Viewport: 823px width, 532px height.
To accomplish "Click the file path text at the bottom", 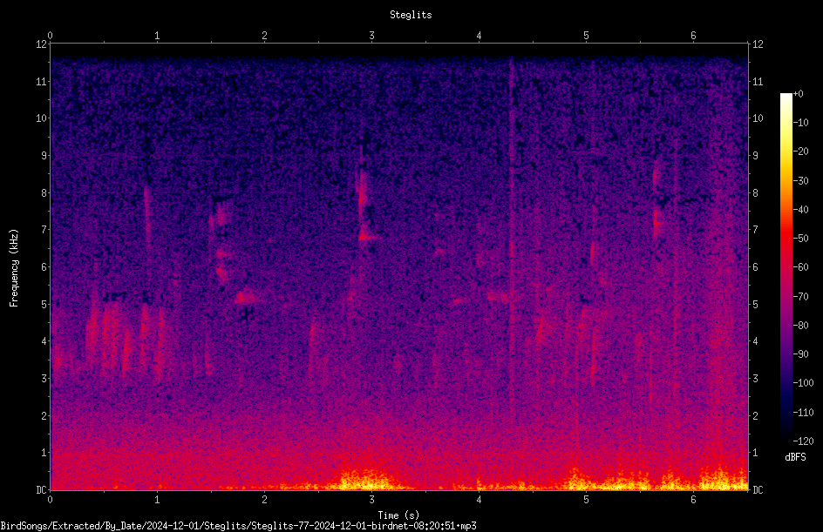I will coord(238,526).
